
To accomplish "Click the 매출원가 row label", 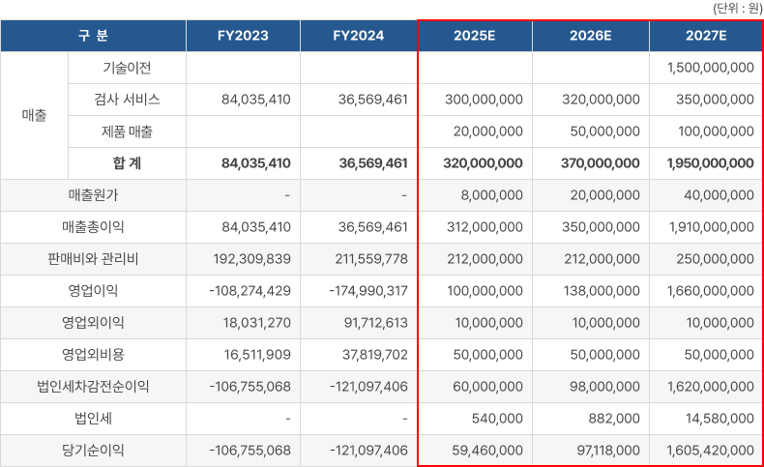I will 94,195.
